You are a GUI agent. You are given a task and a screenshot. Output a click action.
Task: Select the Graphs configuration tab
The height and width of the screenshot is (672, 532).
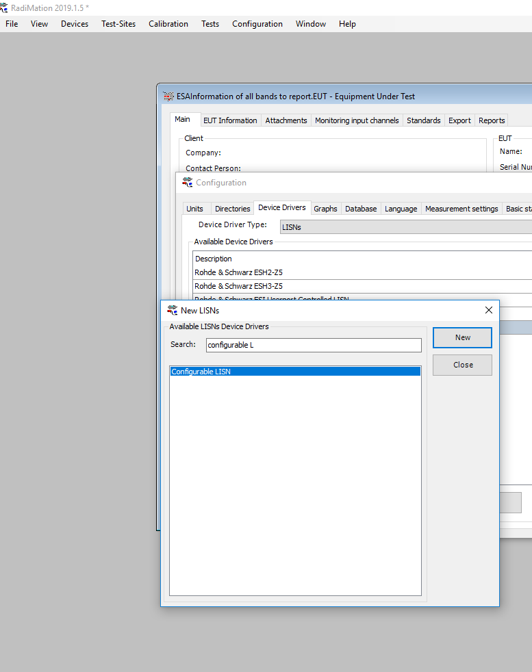[x=325, y=209]
